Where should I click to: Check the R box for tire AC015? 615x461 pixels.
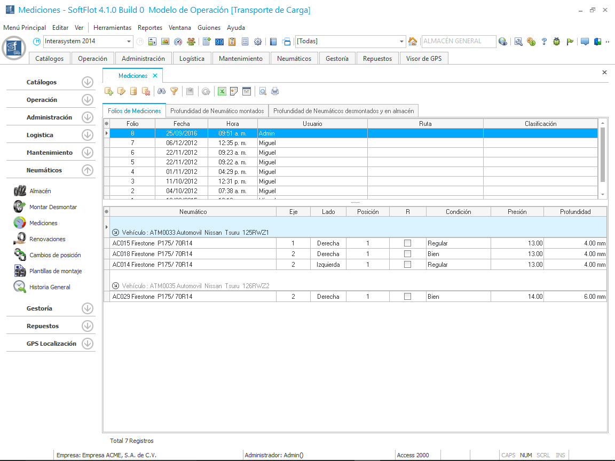pyautogui.click(x=408, y=243)
